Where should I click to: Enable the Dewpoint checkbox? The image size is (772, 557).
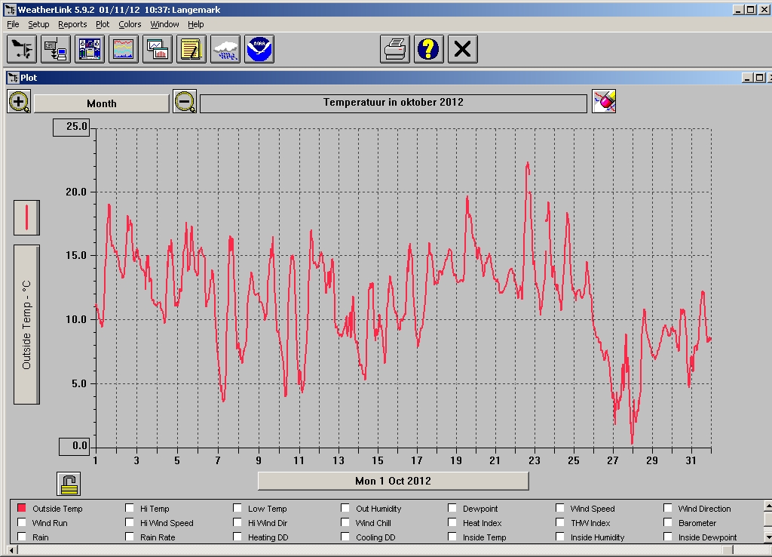tap(452, 508)
